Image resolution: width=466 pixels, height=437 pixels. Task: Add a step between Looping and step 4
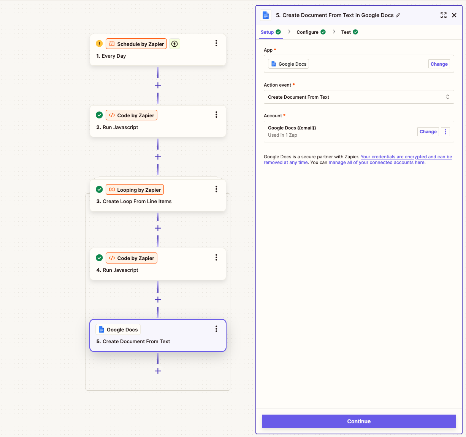point(158,228)
